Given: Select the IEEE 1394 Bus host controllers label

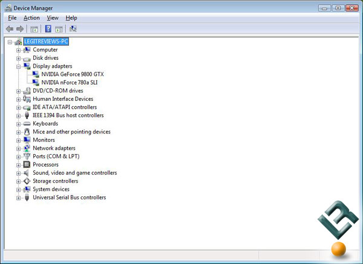Looking at the screenshot, I should [x=68, y=115].
